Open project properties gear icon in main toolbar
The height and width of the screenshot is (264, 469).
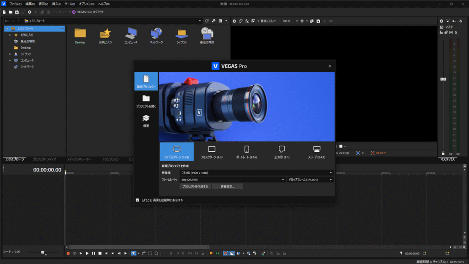[30, 12]
